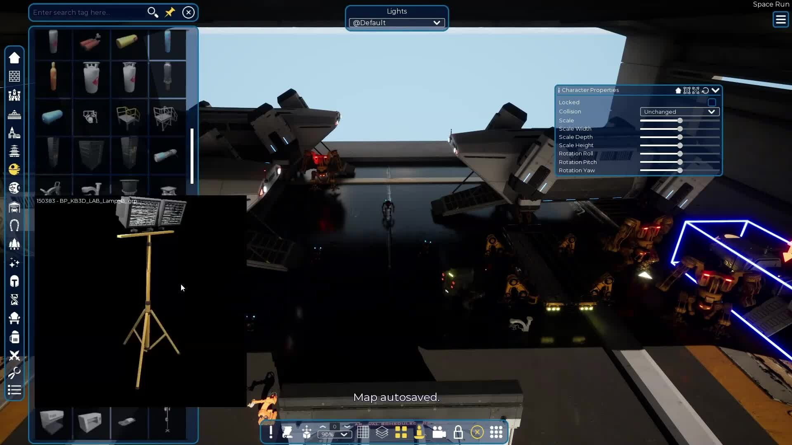This screenshot has height=445, width=792.
Task: Select the brick wall category icon
Action: click(x=14, y=77)
